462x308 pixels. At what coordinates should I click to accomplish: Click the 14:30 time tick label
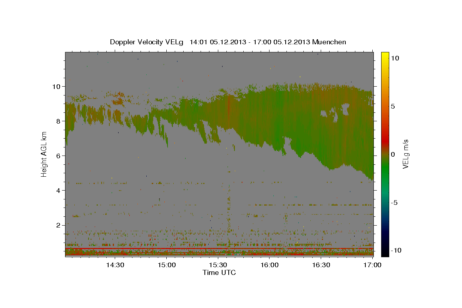click(115, 265)
